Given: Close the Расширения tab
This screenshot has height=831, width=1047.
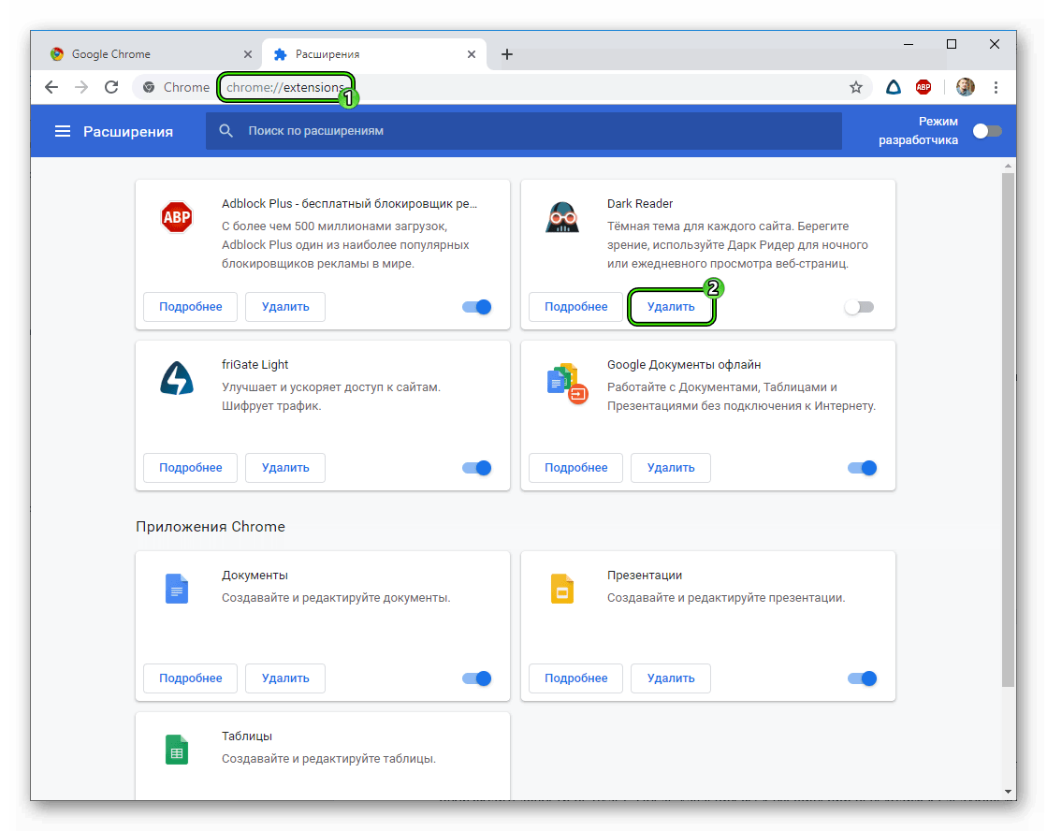Looking at the screenshot, I should tap(472, 54).
